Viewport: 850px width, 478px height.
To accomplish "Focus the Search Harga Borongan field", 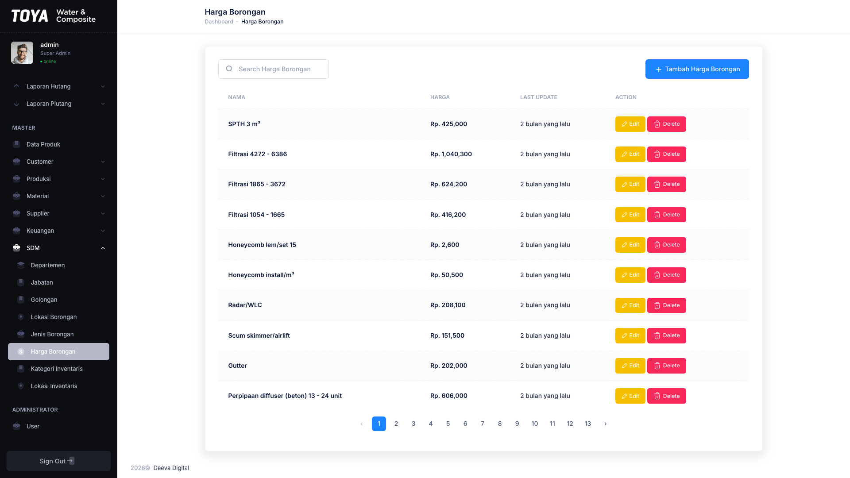I will [x=273, y=69].
